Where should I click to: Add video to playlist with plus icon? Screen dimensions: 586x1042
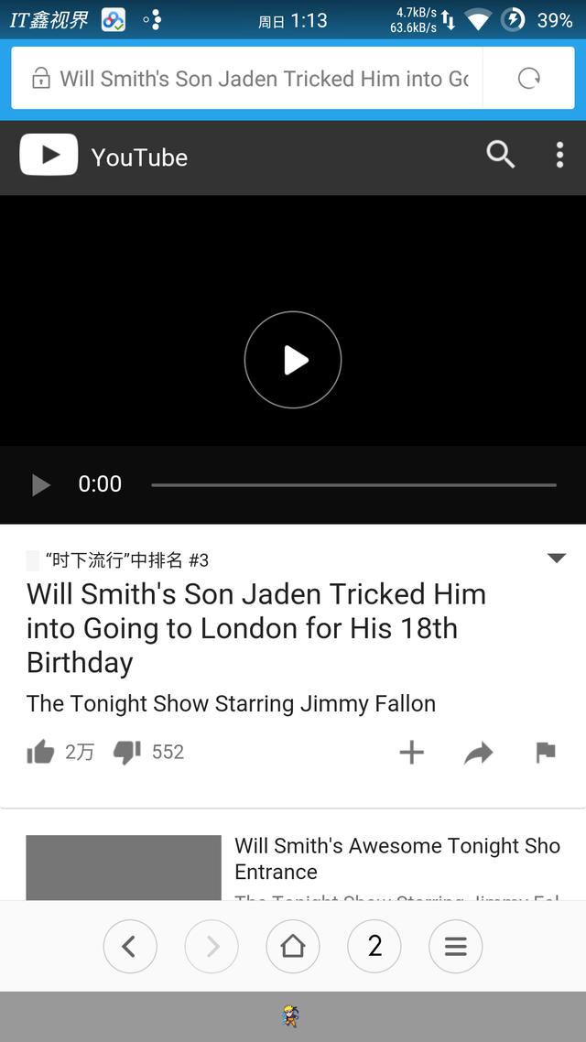(x=411, y=753)
